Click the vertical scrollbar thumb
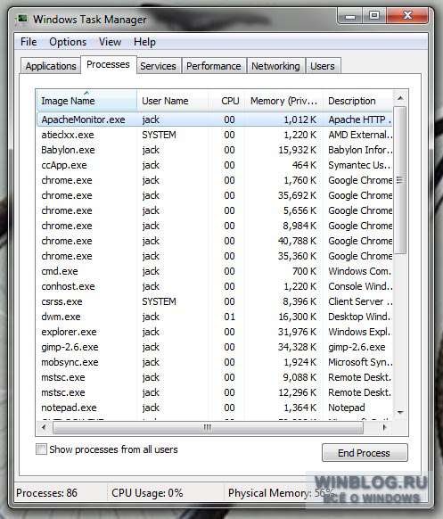The height and width of the screenshot is (519, 443). click(x=400, y=180)
